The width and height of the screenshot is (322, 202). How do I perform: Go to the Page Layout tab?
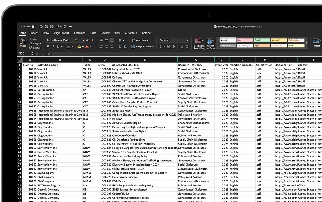(61, 33)
